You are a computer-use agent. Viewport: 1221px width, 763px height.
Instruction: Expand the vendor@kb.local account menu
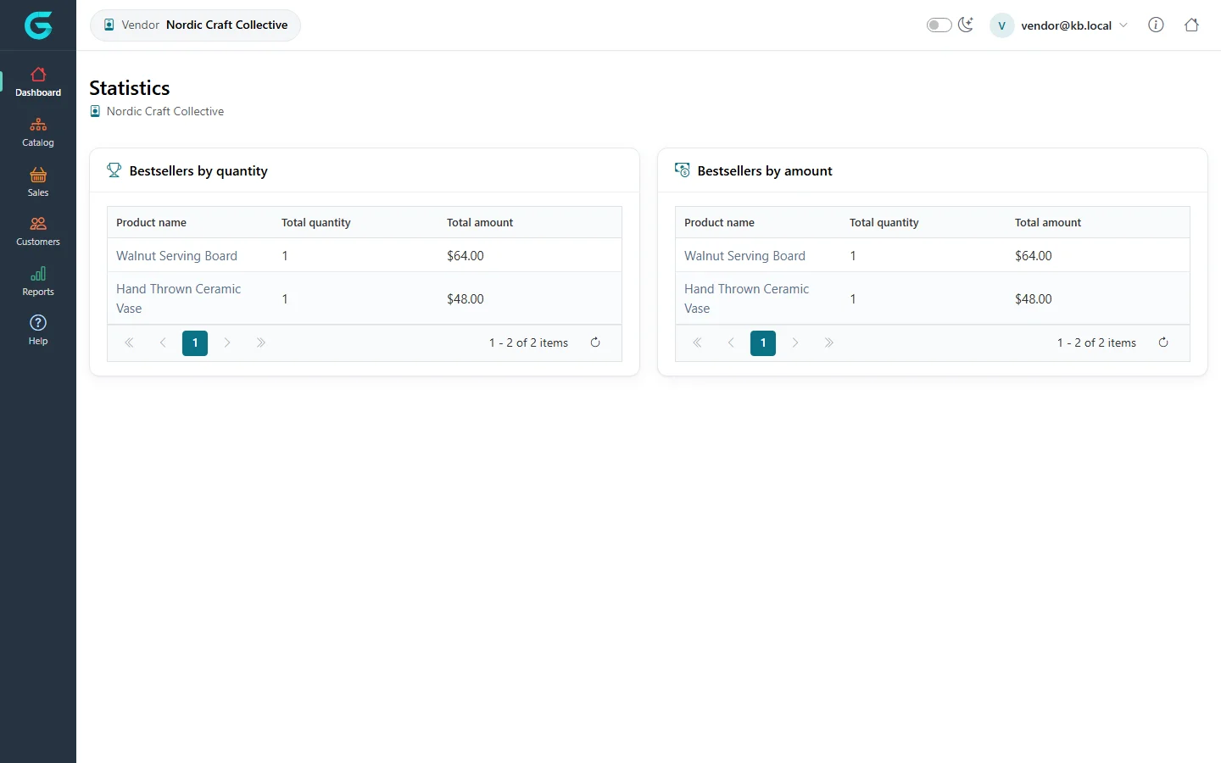(x=1059, y=25)
